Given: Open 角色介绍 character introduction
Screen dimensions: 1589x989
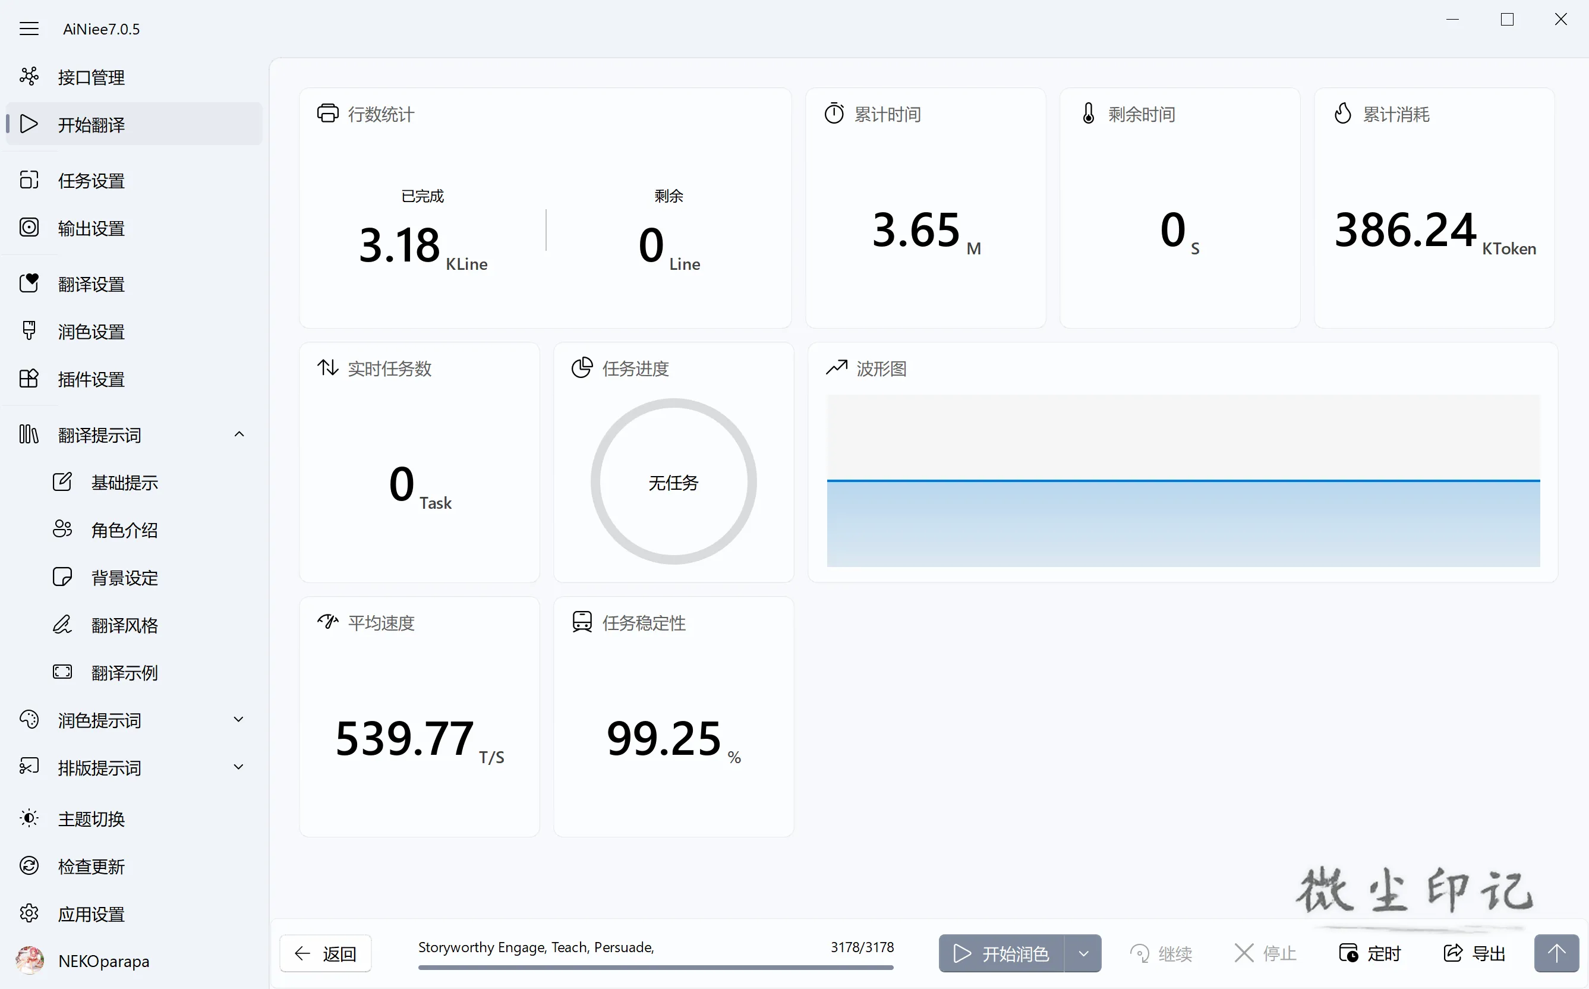Looking at the screenshot, I should click(134, 530).
